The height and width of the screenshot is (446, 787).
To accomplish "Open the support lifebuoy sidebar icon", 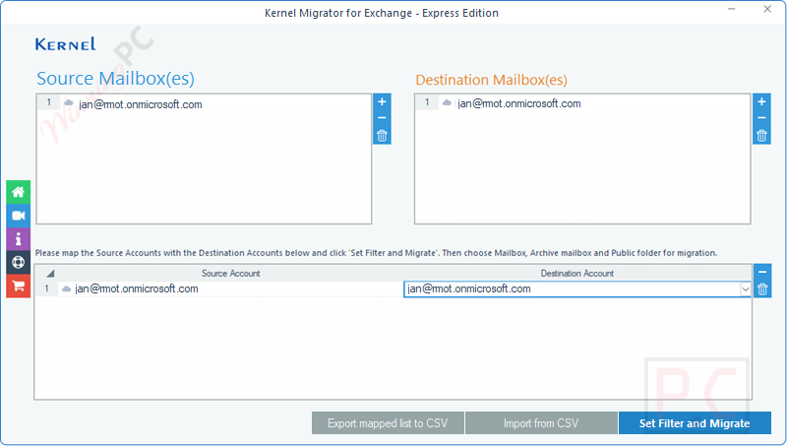I will 18,262.
